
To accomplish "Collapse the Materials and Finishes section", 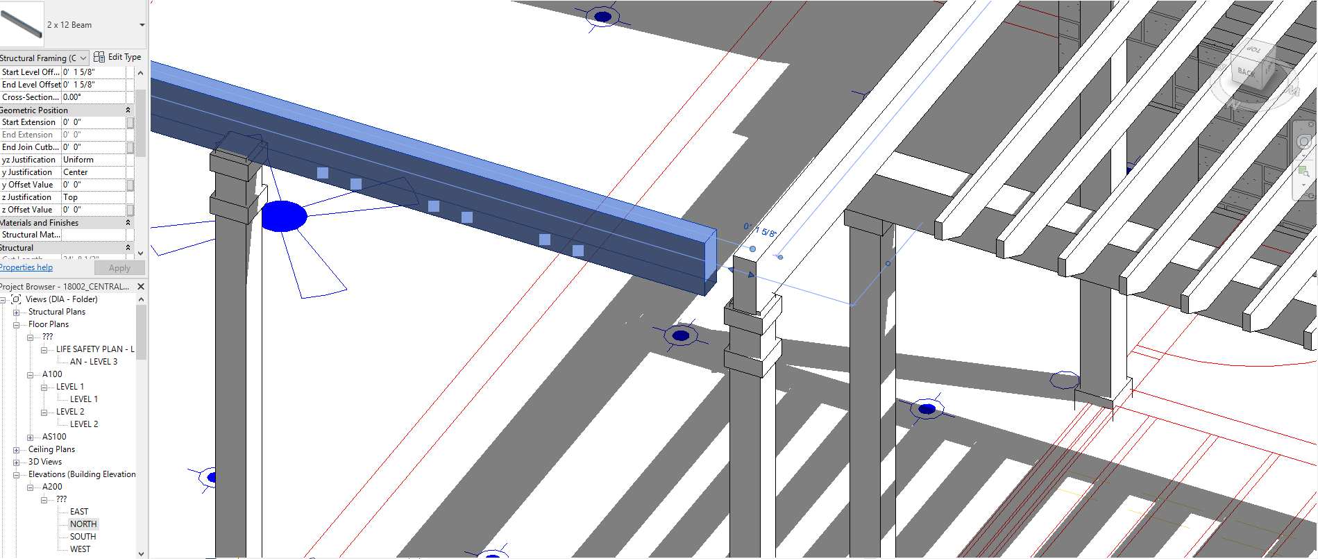I will pos(128,223).
